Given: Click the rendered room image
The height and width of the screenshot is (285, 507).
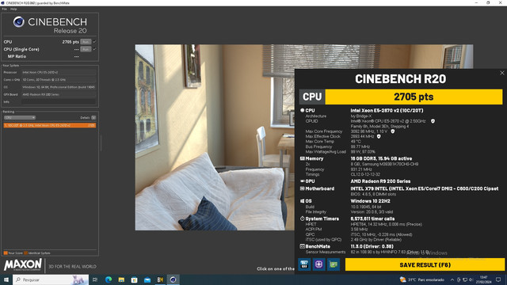Looking at the screenshot, I should pos(215,137).
